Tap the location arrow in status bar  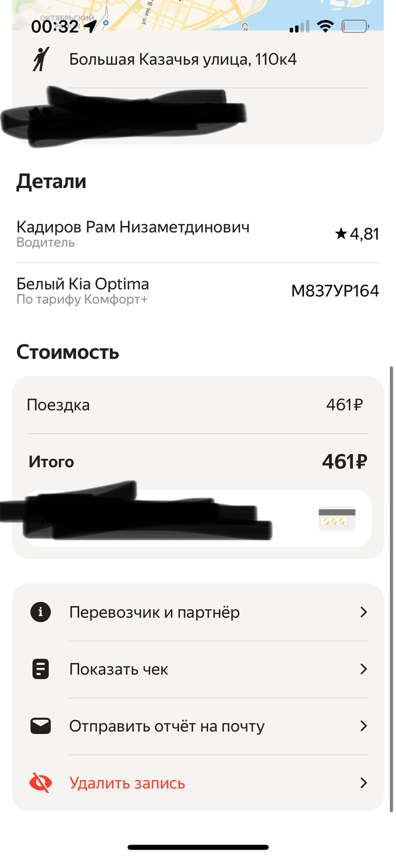91,26
